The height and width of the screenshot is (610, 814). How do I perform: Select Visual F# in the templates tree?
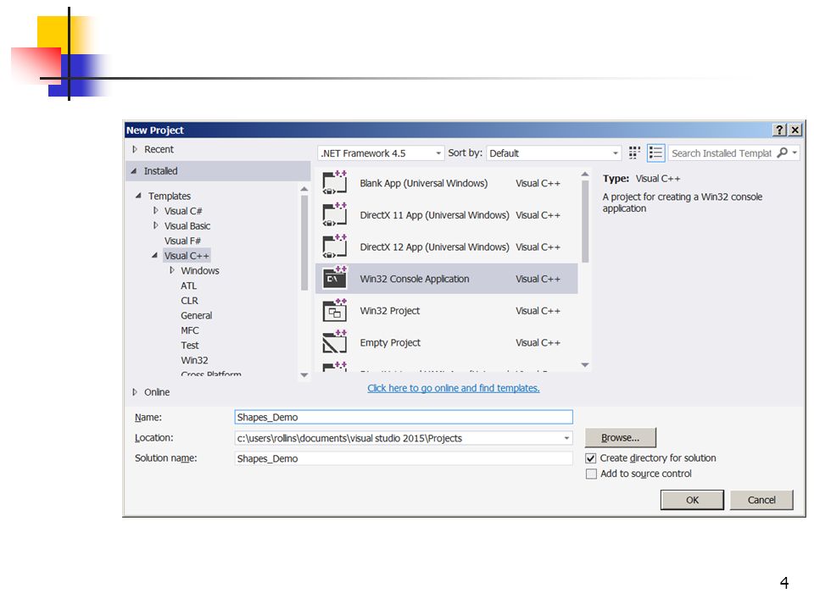point(182,241)
